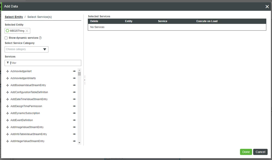Click the green Done button
272x160 pixels.
click(x=246, y=152)
